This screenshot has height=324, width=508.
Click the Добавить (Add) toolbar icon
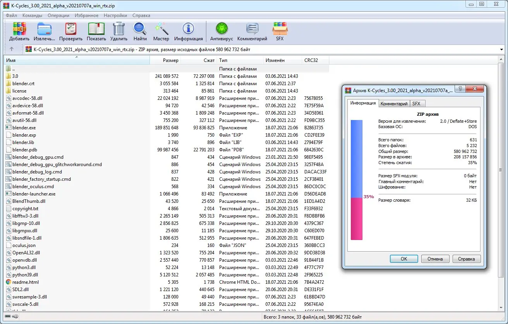click(x=19, y=29)
